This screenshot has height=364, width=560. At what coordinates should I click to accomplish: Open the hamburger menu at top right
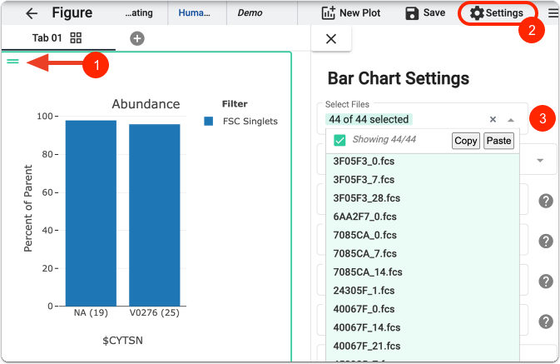click(553, 13)
